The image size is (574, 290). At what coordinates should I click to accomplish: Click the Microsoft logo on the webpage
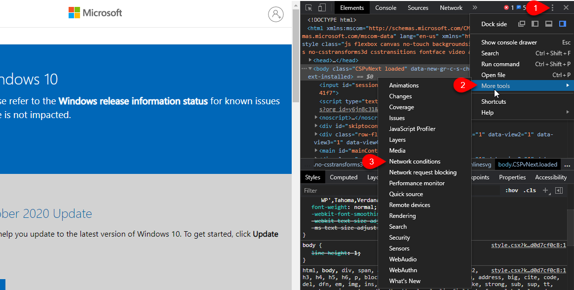[95, 13]
